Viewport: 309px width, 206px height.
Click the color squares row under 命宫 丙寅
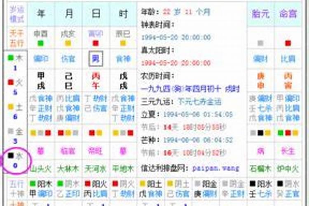288,133
